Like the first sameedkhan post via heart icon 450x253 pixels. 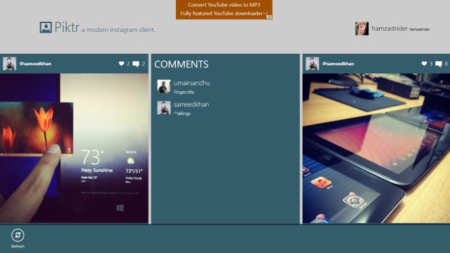(x=121, y=63)
